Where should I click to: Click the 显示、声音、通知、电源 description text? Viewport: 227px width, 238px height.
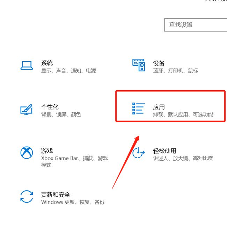click(68, 71)
